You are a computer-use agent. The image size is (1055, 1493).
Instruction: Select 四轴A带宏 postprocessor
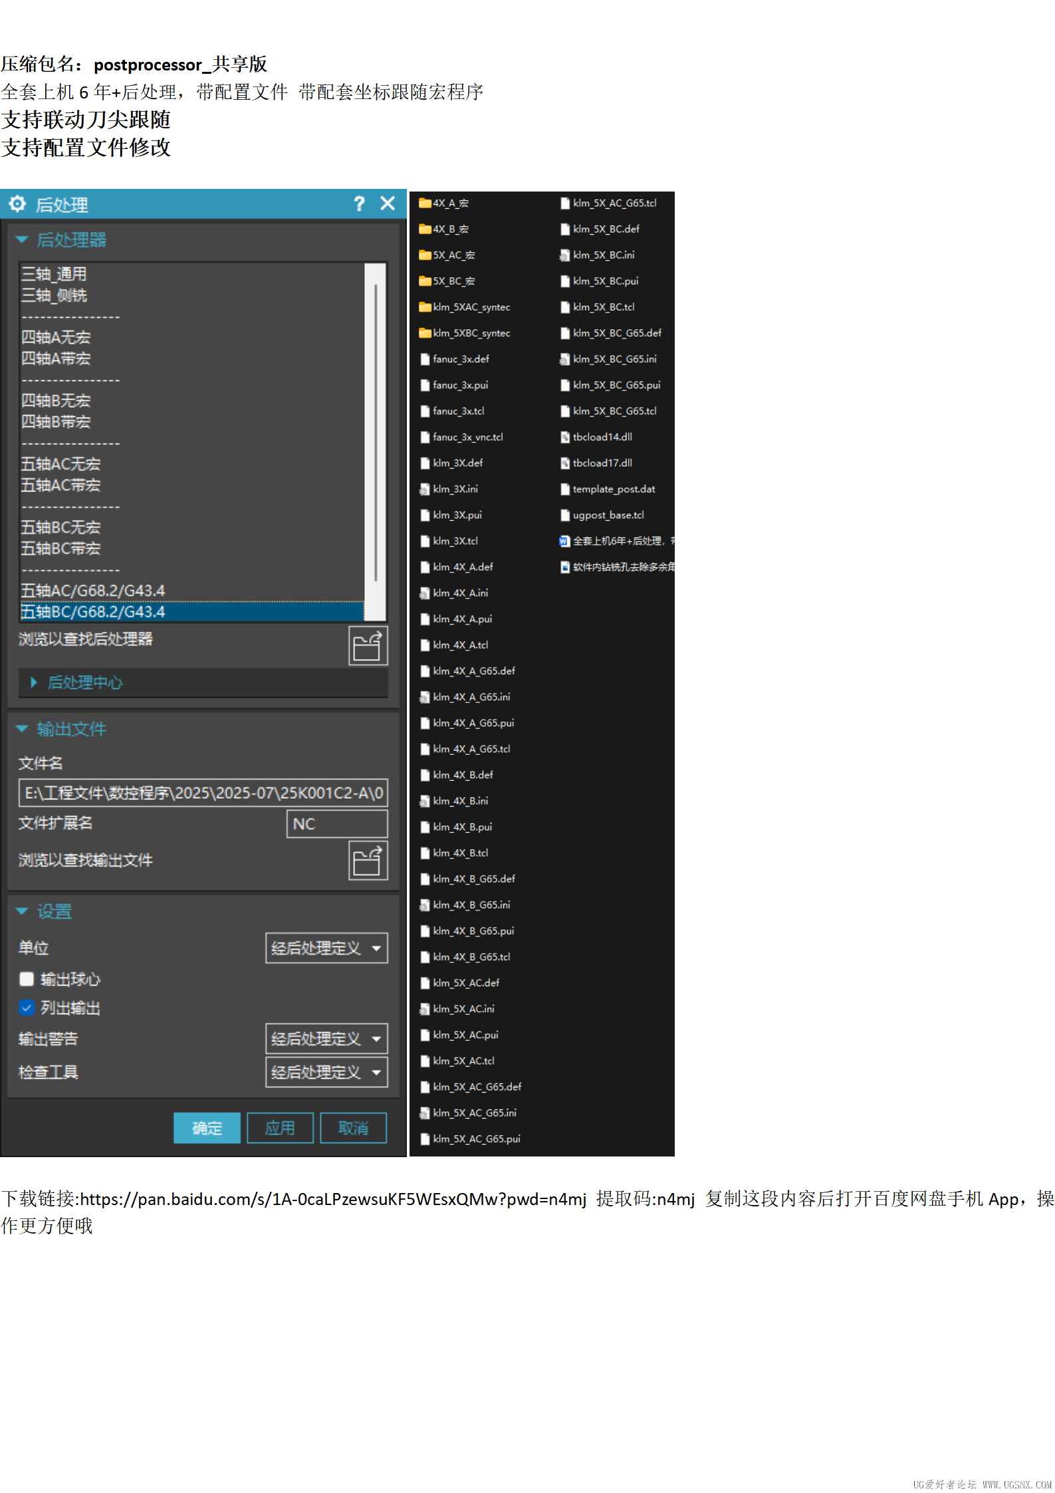point(56,358)
